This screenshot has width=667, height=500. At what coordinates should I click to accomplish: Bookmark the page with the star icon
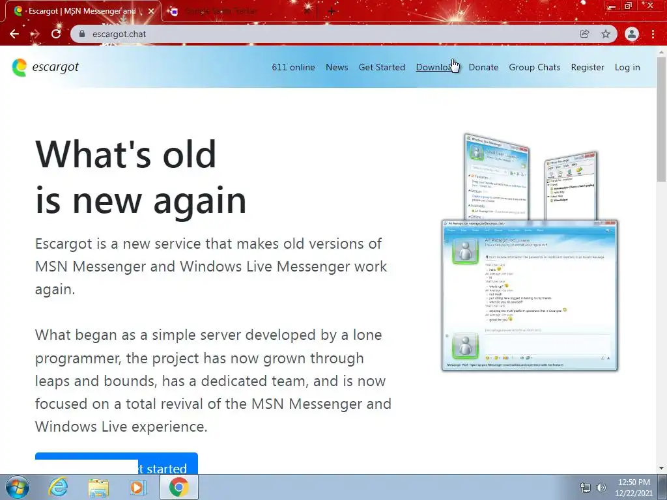606,34
